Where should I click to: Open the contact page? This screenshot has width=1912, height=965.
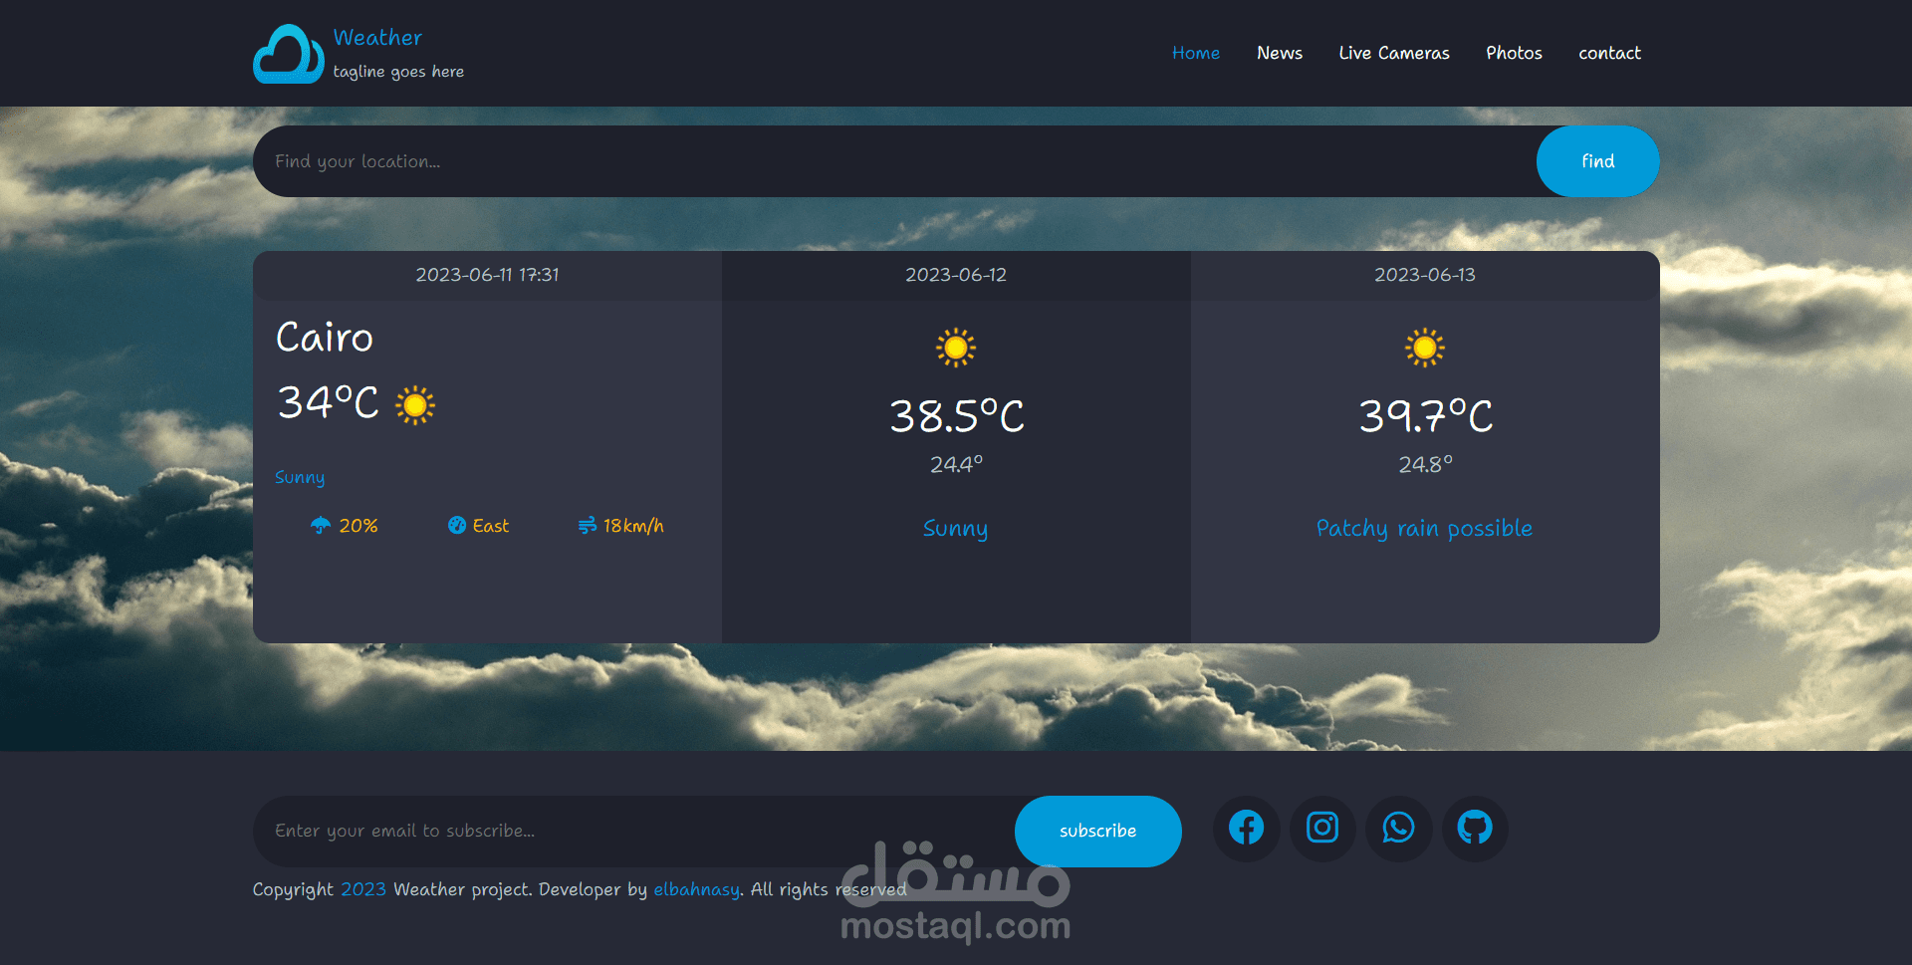point(1609,53)
